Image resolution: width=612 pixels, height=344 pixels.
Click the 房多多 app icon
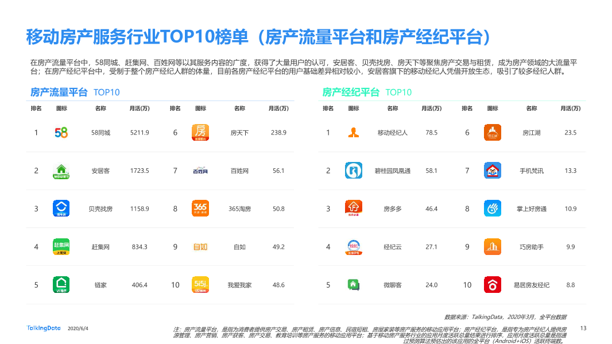click(353, 208)
